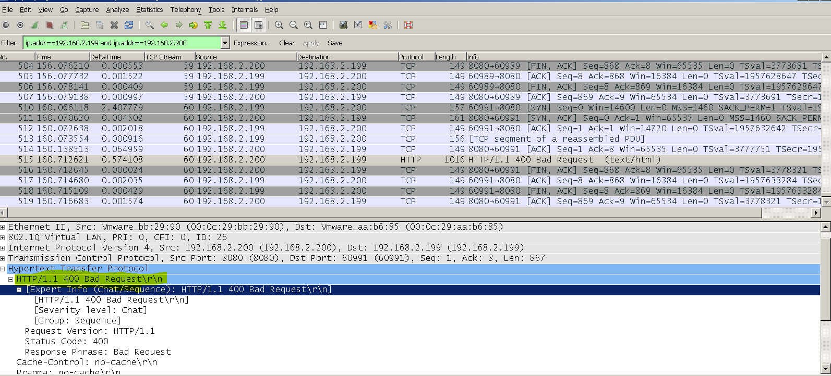Open the Statistics menu
Image resolution: width=831 pixels, height=376 pixels.
pos(150,9)
